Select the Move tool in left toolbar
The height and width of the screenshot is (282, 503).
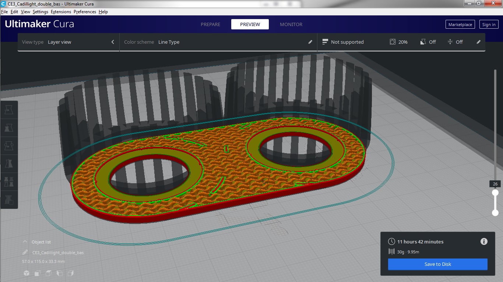click(9, 110)
